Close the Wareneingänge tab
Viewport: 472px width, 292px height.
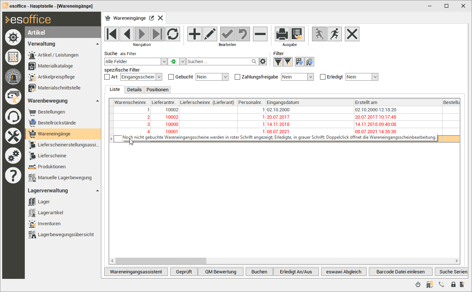160,18
